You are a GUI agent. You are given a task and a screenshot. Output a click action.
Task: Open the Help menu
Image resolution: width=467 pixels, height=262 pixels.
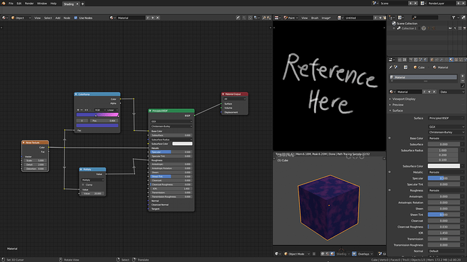[x=53, y=3]
